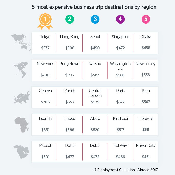Click the gold first-place ribbon badge
This screenshot has width=175, height=175.
tap(45, 21)
